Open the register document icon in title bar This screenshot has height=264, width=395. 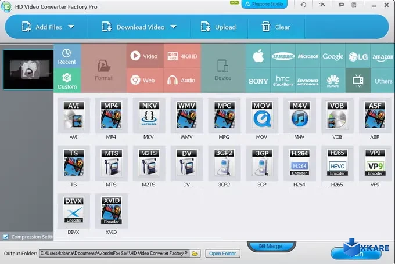click(354, 5)
